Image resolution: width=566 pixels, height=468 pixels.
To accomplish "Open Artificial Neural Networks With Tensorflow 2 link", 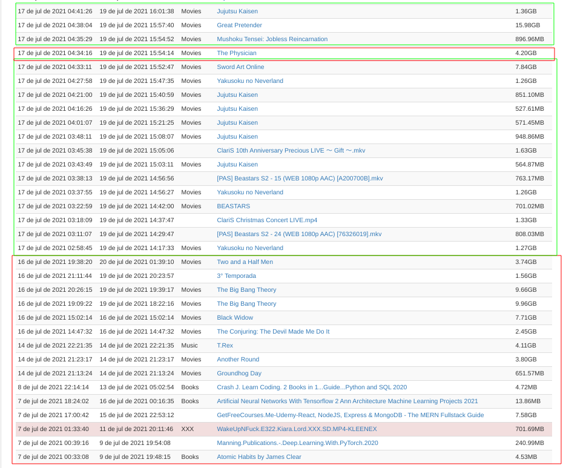I will click(347, 401).
